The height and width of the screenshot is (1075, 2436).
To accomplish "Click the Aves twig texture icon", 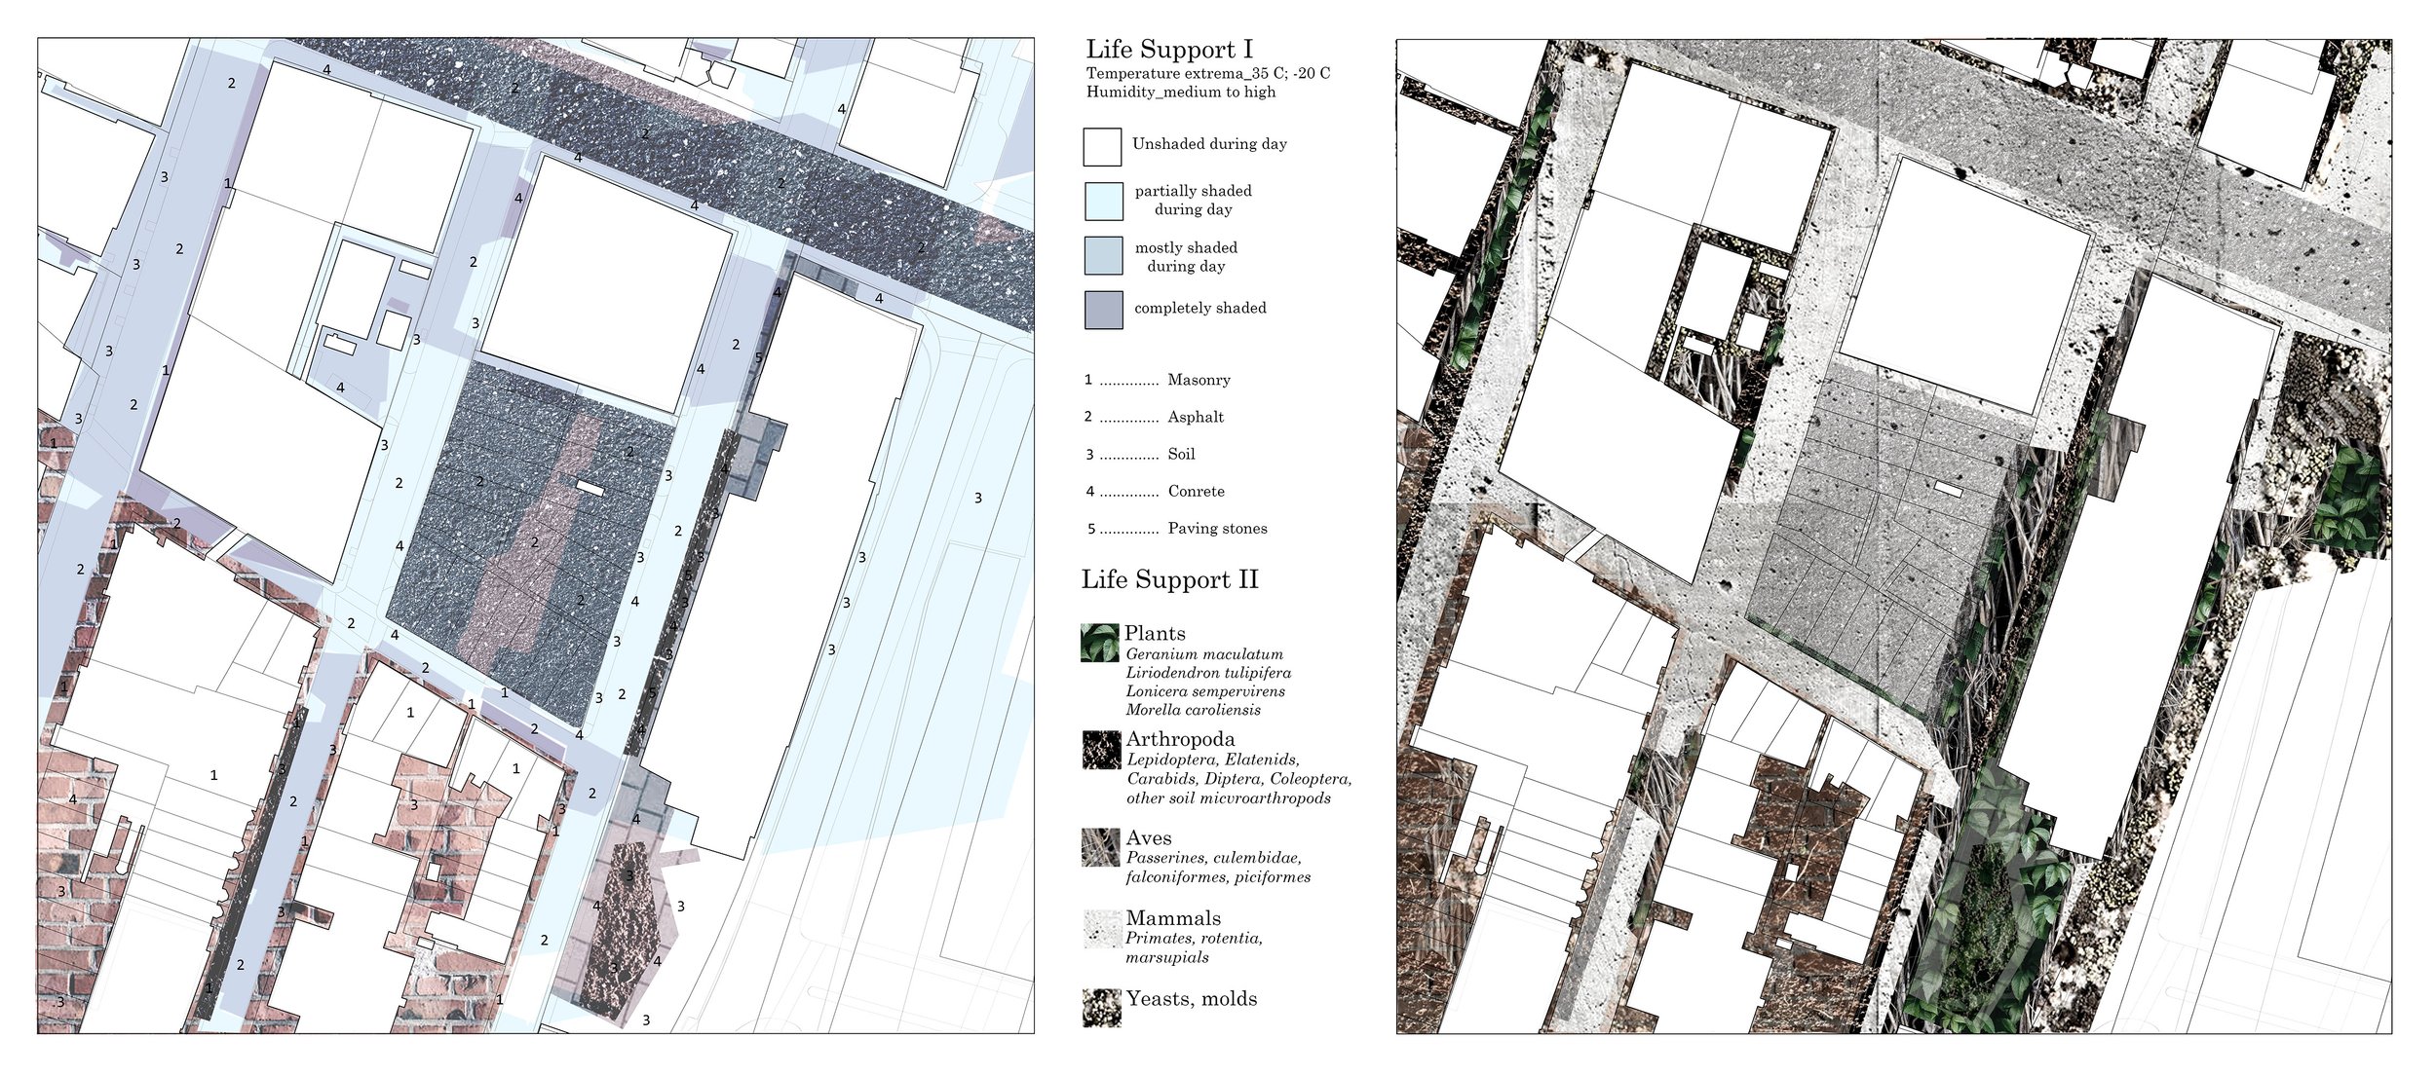I will click(1100, 847).
